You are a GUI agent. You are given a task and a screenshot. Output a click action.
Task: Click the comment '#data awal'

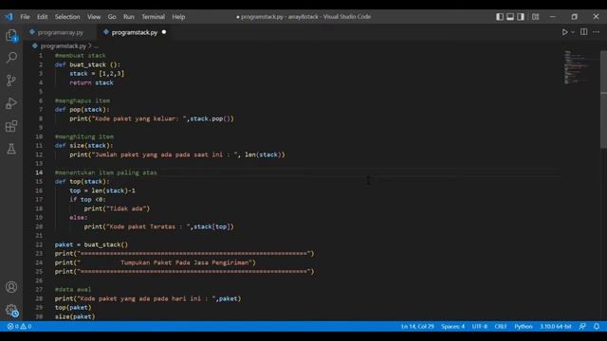(73, 289)
